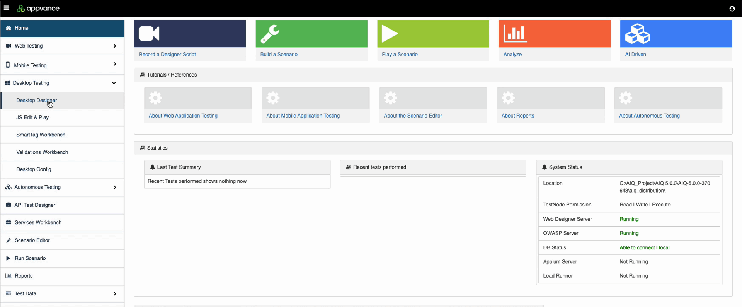Click the play triangle Scenario tile icon
Image resolution: width=742 pixels, height=307 pixels.
(x=390, y=34)
